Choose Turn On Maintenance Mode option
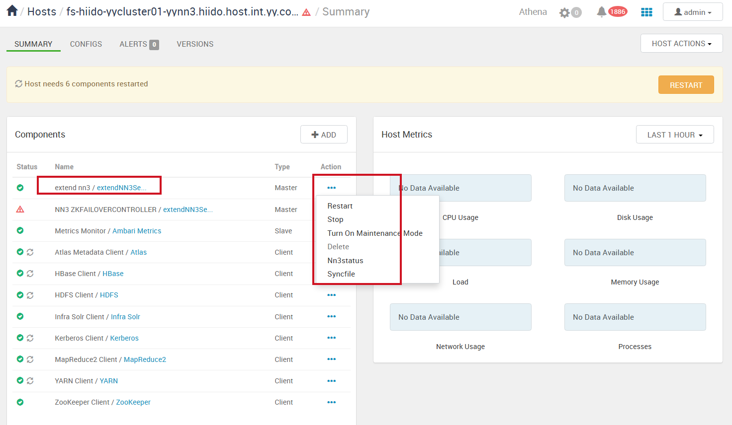 [x=374, y=233]
